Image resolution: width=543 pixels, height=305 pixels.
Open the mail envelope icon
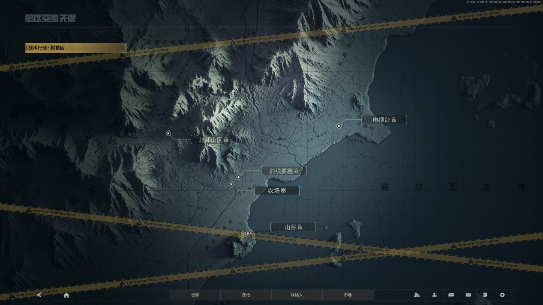[468, 295]
